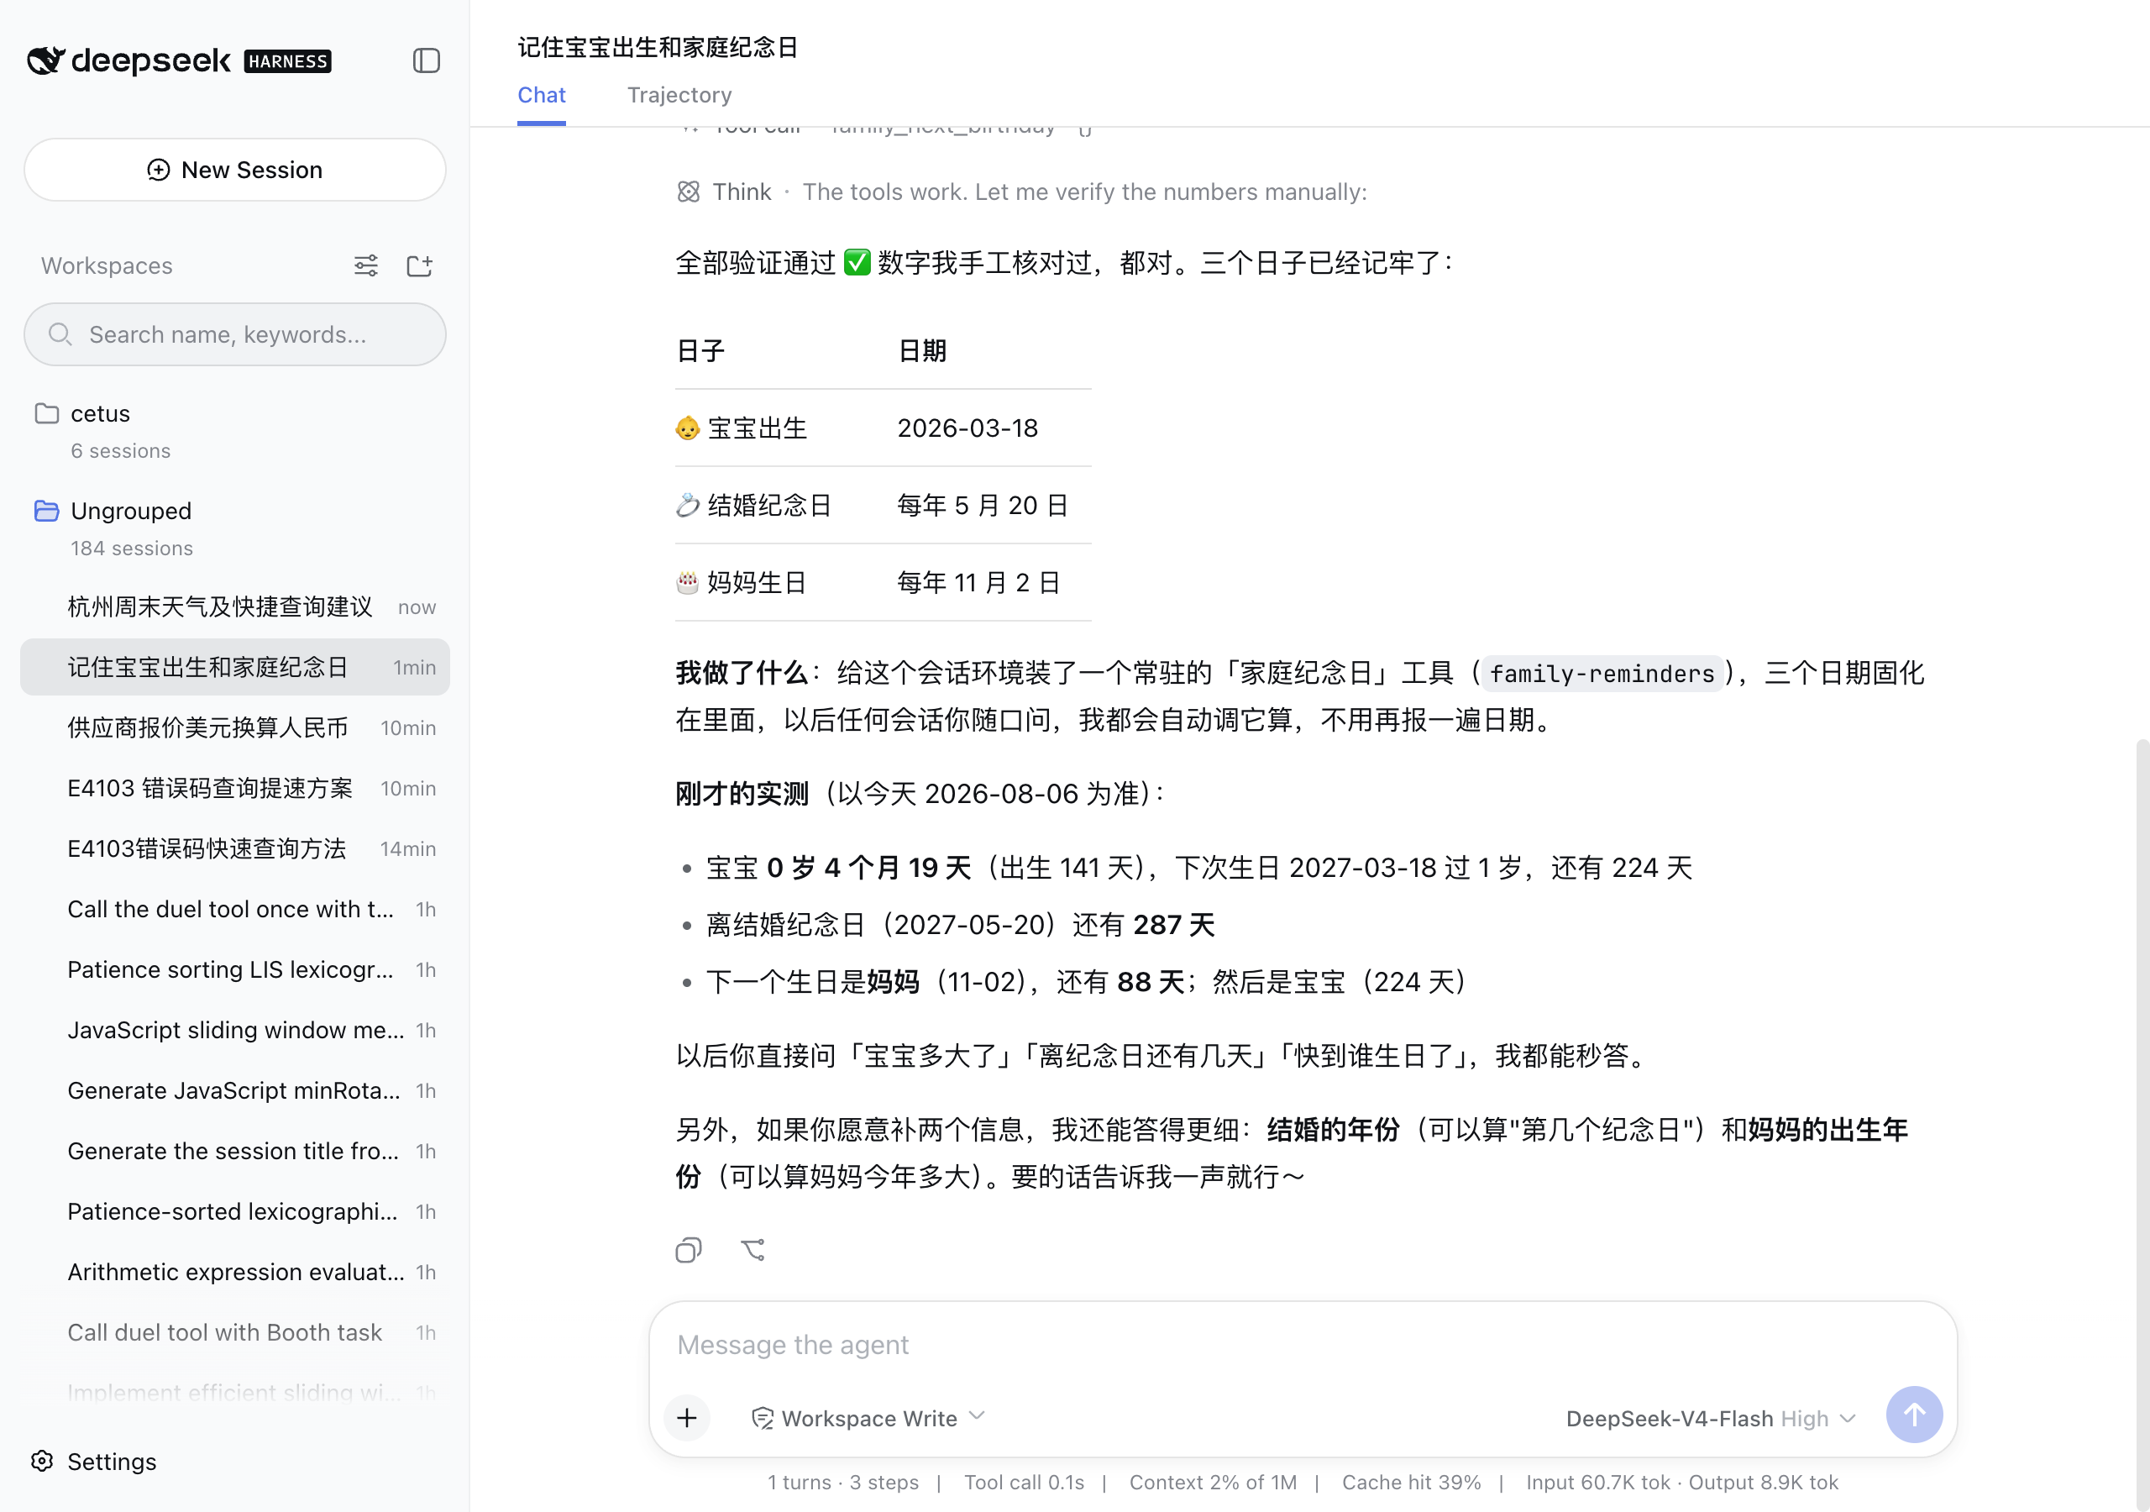Image resolution: width=2150 pixels, height=1512 pixels.
Task: Open Settings page
Action: (x=93, y=1462)
